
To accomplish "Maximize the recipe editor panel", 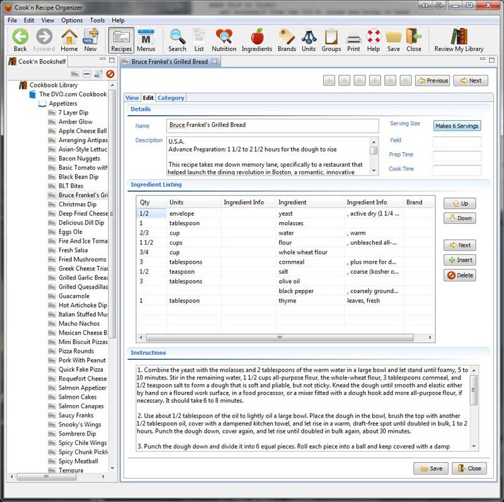I will [491, 60].
